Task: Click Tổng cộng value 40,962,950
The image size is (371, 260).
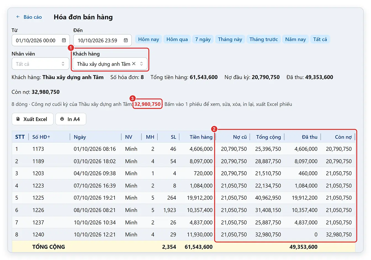Action: pos(268,198)
